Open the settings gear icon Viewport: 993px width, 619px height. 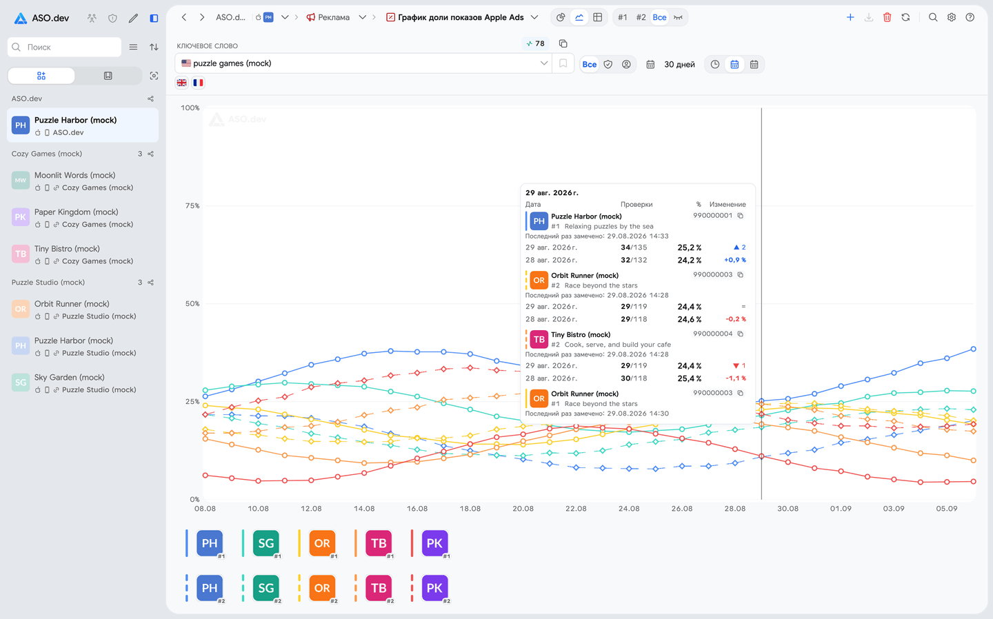(x=952, y=17)
